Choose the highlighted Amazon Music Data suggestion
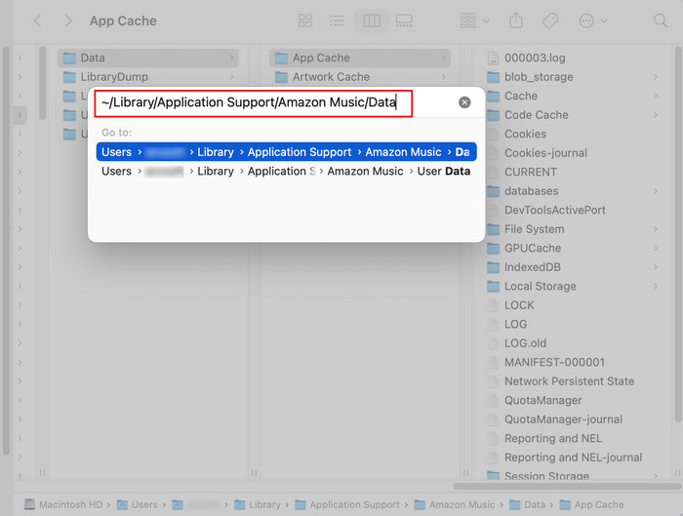Viewport: 683px width, 516px height. (286, 152)
